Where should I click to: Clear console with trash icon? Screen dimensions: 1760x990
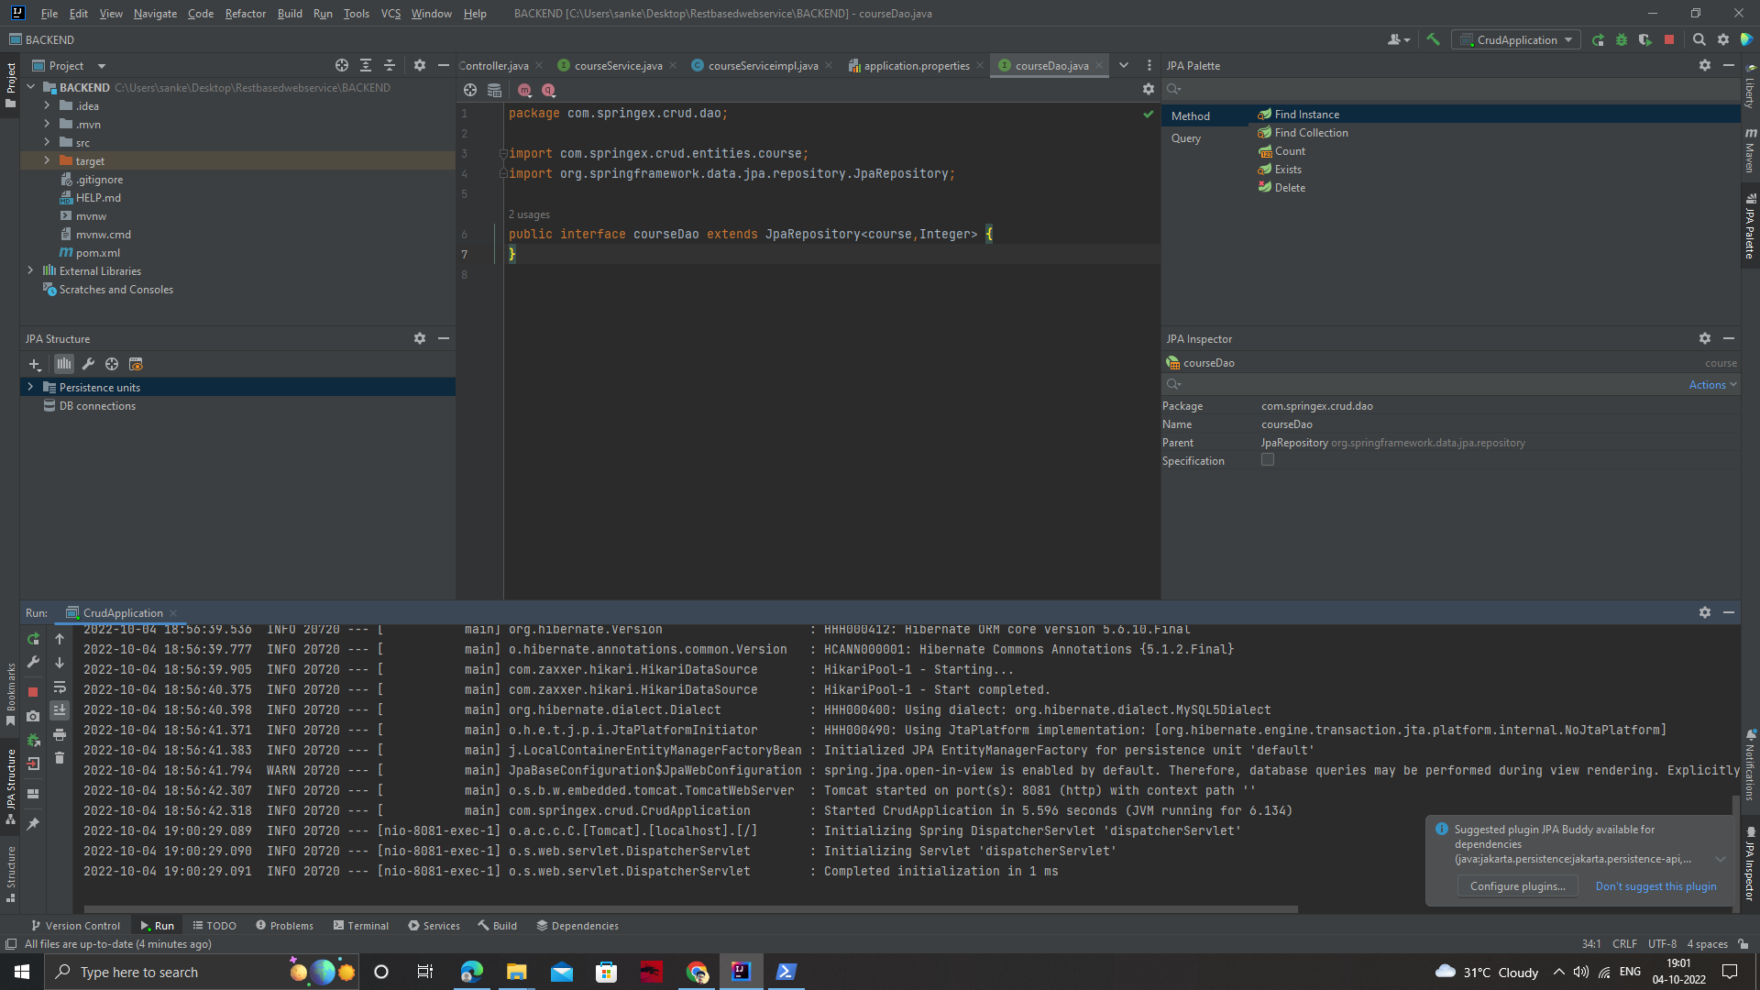(60, 758)
